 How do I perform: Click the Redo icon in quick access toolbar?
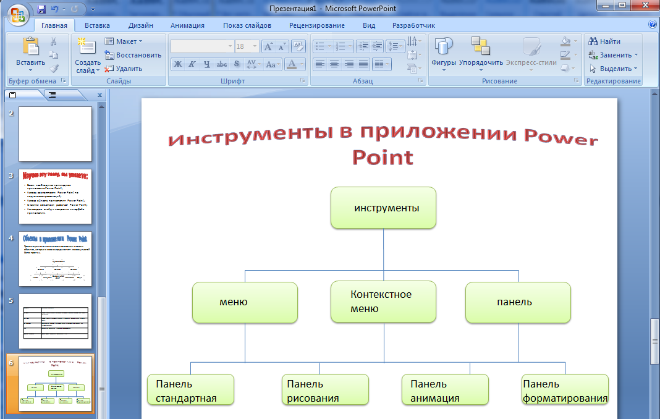pyautogui.click(x=75, y=9)
